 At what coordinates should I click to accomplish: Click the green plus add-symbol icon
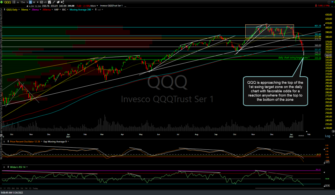(x=1, y=2)
